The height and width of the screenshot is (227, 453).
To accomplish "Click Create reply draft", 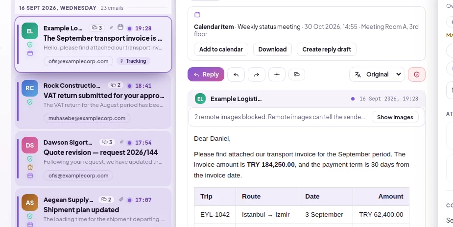I will tap(327, 50).
